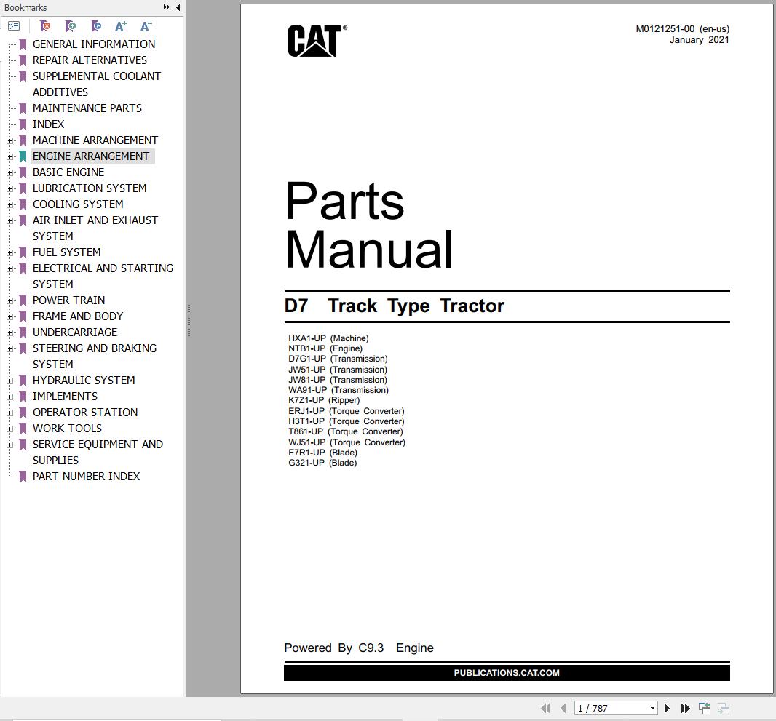
Task: Go to first page button
Action: (545, 708)
